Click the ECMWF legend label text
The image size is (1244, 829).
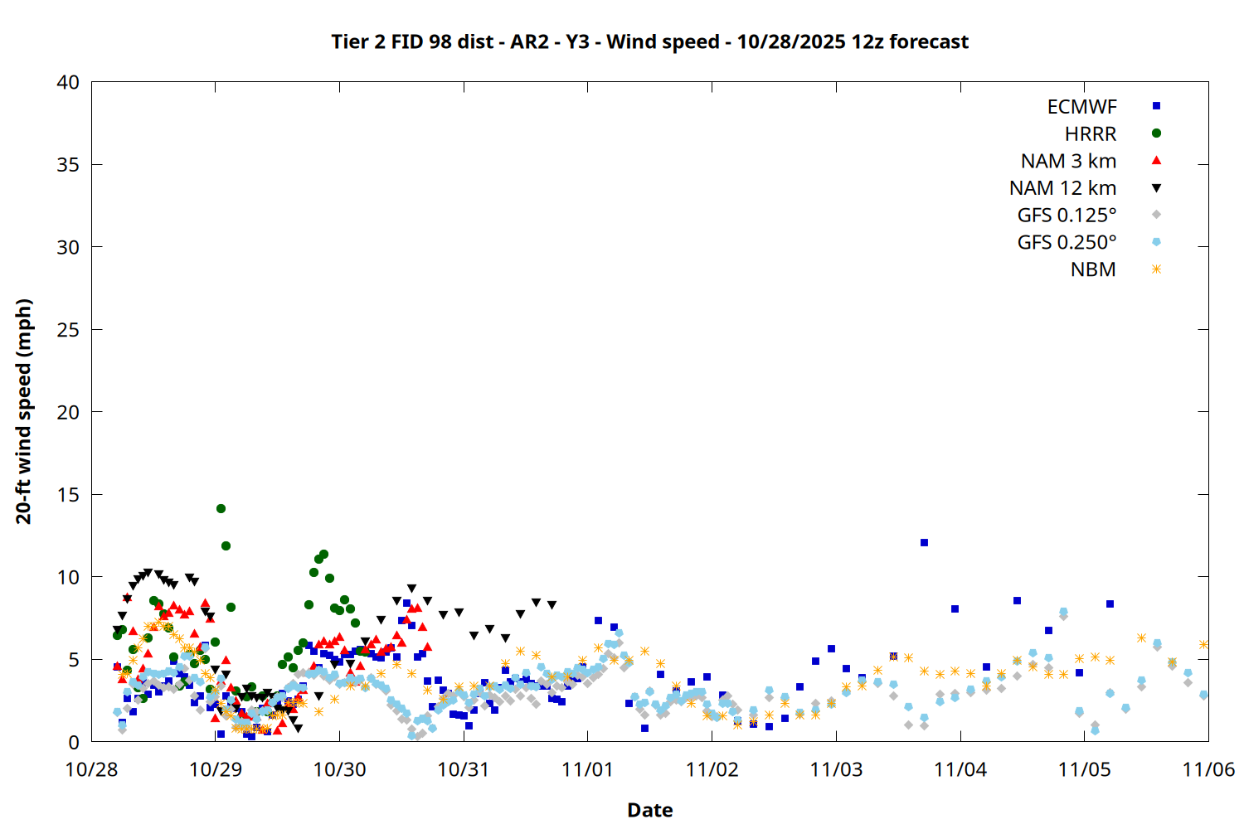(1081, 107)
